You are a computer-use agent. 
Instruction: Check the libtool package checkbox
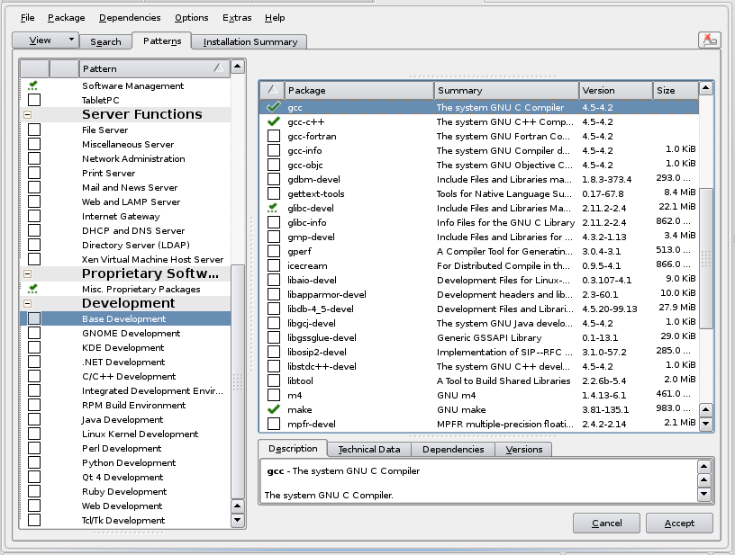[x=274, y=380]
